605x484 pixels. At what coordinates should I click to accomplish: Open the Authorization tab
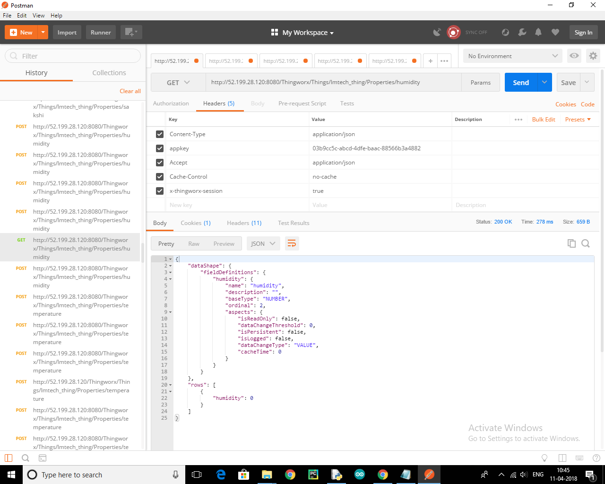click(171, 104)
